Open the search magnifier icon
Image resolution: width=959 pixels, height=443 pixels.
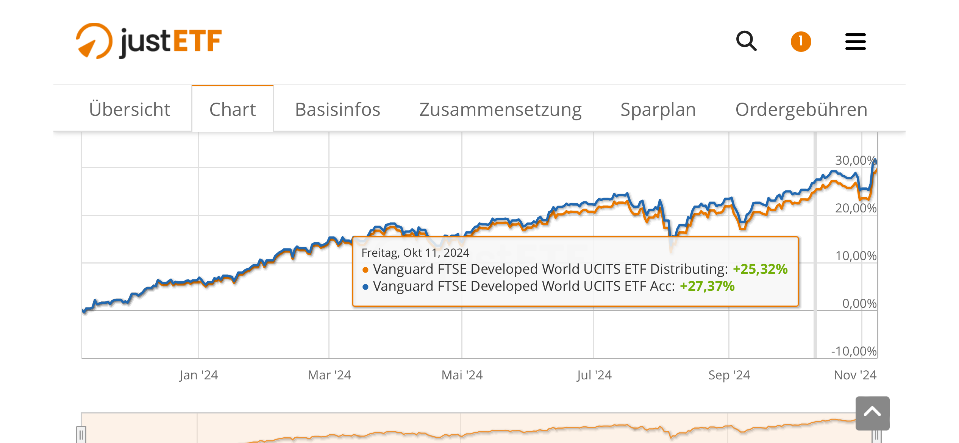(746, 41)
